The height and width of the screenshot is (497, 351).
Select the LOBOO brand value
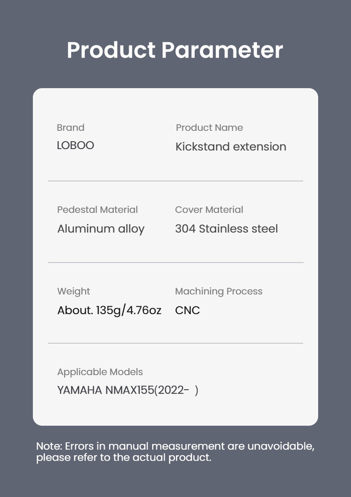[75, 146]
